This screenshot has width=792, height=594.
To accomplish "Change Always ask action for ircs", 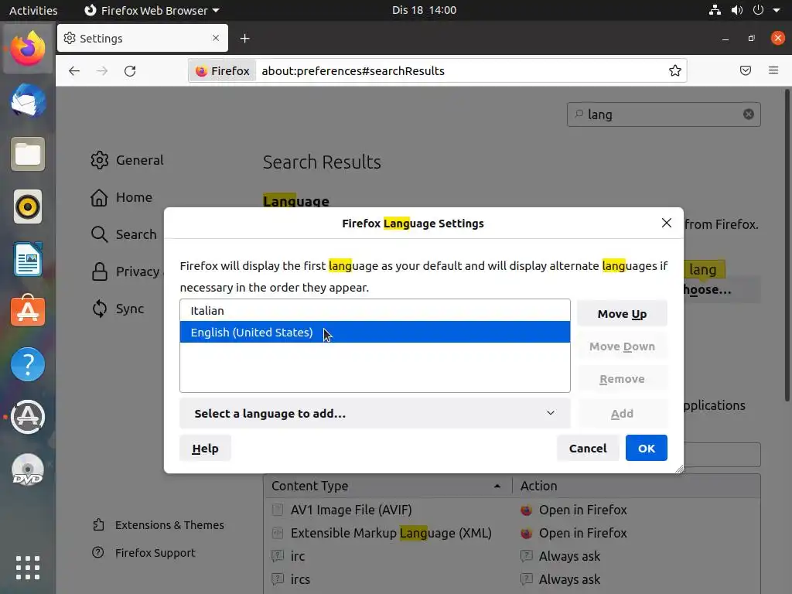I will click(561, 580).
